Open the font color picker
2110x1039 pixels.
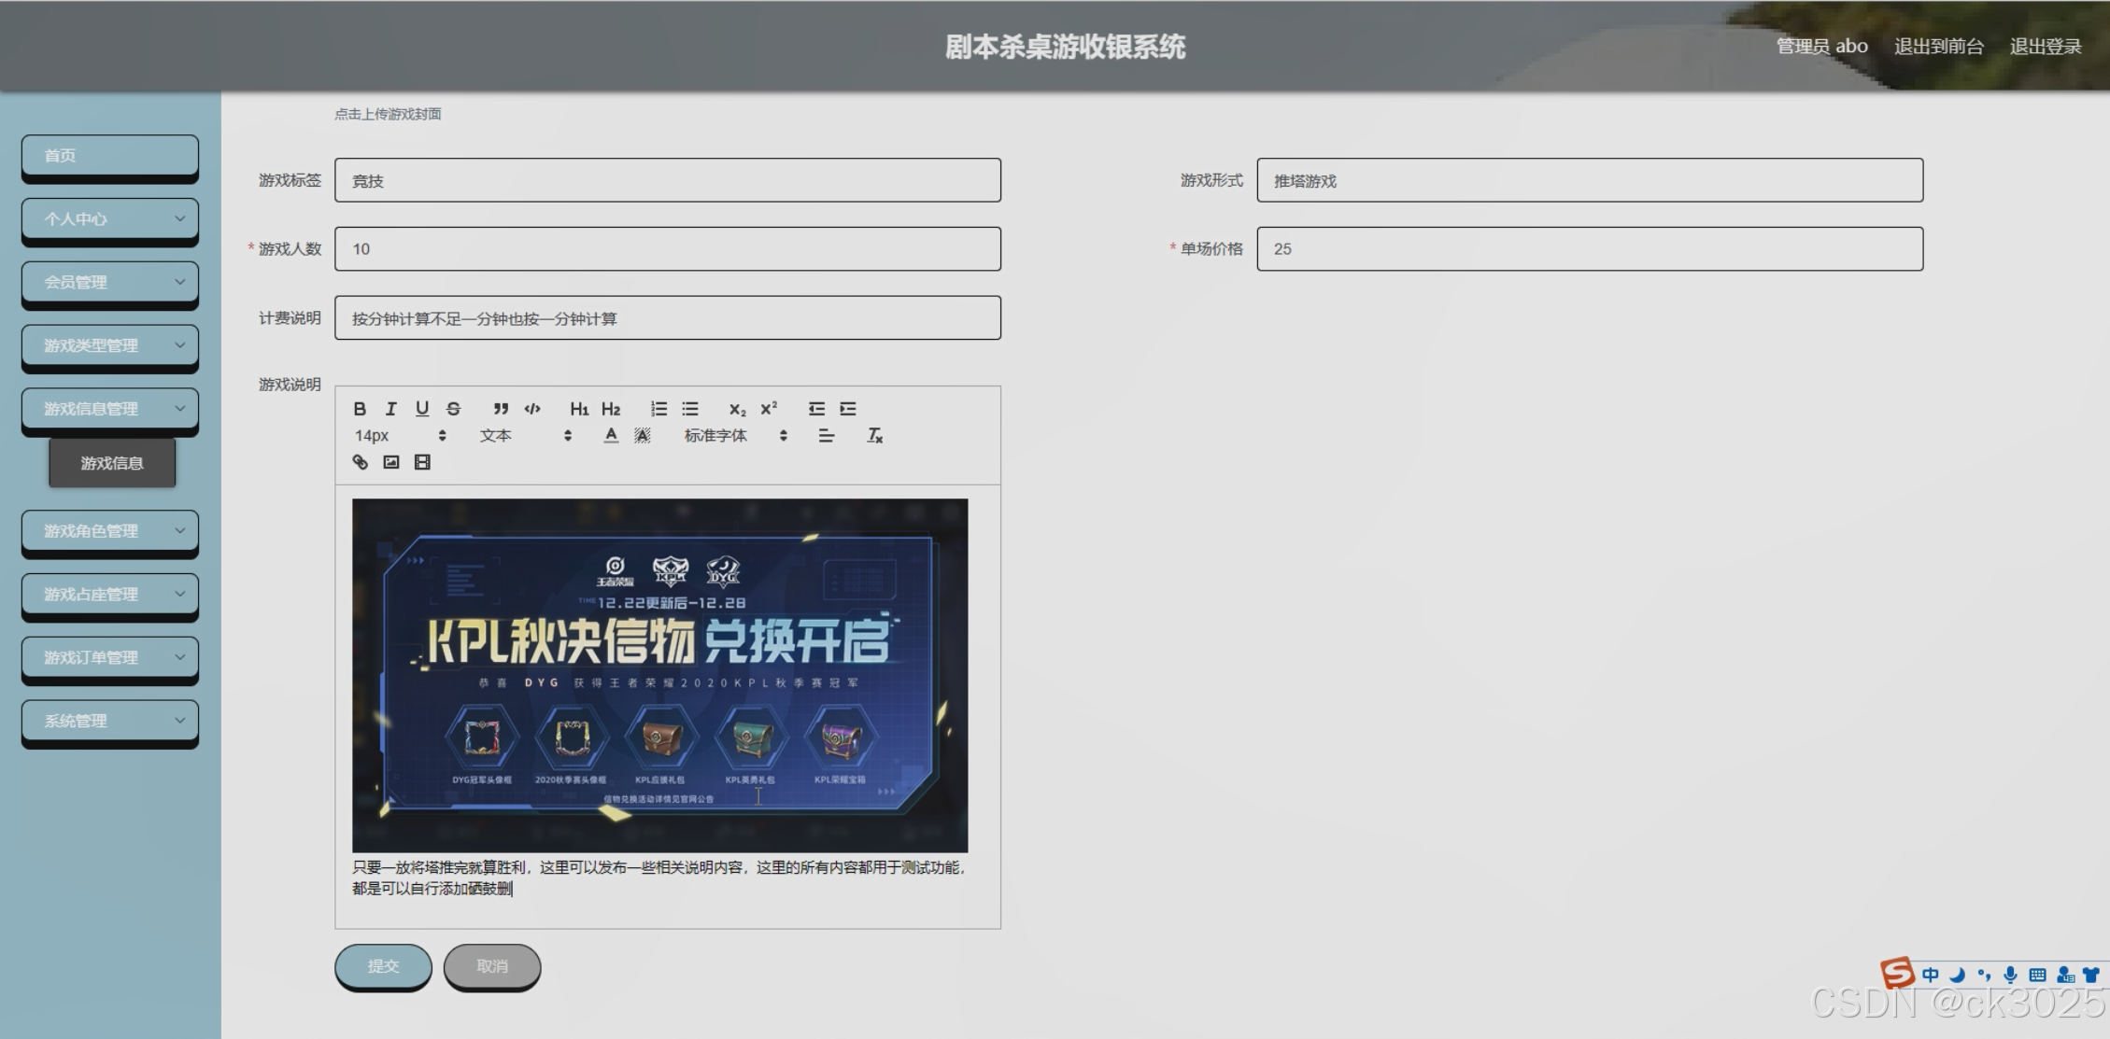pos(611,436)
